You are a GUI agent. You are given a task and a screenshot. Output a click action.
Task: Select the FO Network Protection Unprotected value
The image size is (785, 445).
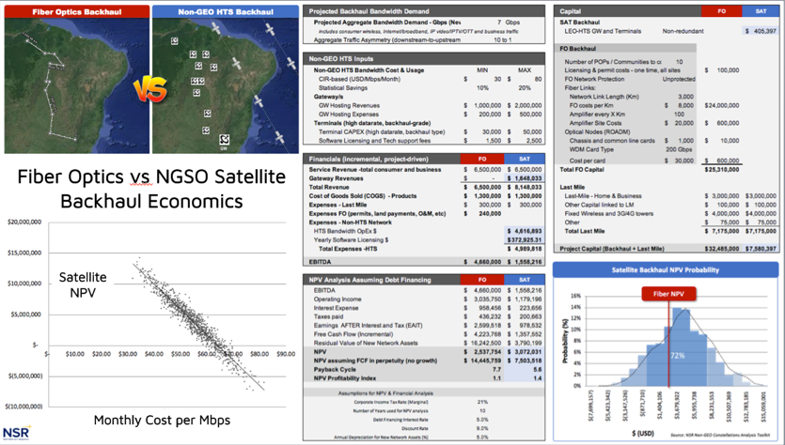[679, 79]
